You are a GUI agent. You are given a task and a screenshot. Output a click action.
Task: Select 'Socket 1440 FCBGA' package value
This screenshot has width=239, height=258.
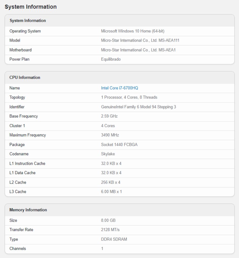[119, 145]
